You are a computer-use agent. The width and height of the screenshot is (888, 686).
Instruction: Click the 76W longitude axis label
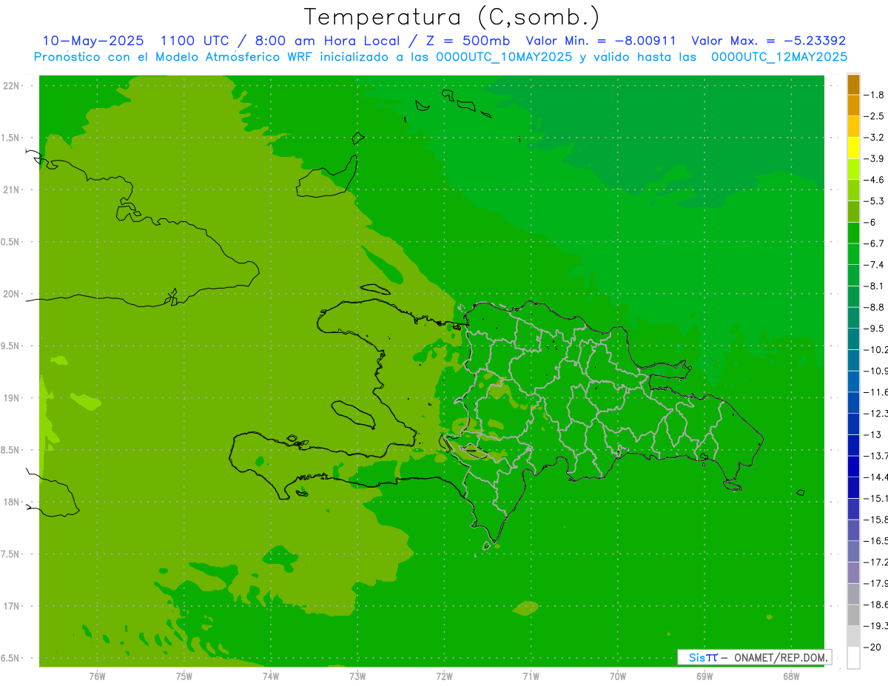point(97,676)
